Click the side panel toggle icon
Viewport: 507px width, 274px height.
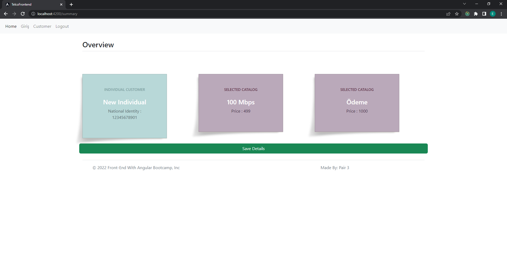coord(484,14)
